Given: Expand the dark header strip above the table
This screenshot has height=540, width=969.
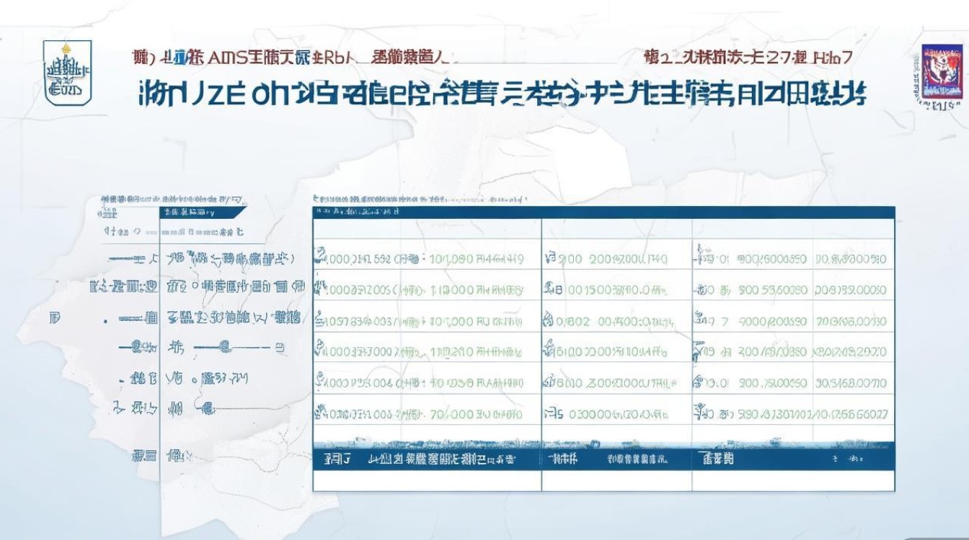Looking at the screenshot, I should (598, 209).
